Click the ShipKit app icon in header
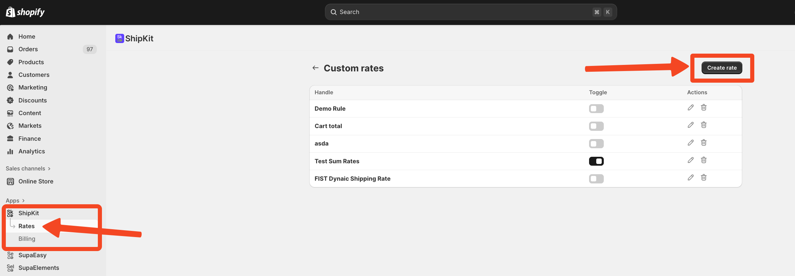The width and height of the screenshot is (795, 276). point(119,38)
